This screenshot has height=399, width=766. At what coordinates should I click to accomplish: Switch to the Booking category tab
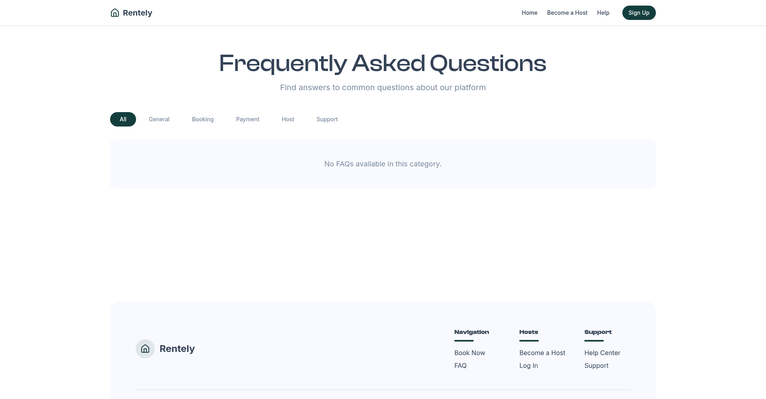click(203, 119)
